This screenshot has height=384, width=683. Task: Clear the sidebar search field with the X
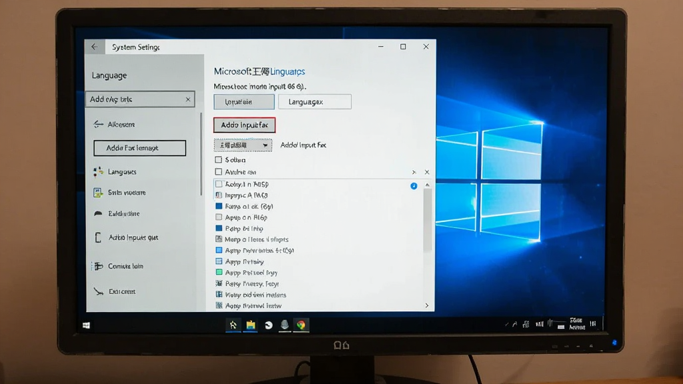[x=187, y=99]
